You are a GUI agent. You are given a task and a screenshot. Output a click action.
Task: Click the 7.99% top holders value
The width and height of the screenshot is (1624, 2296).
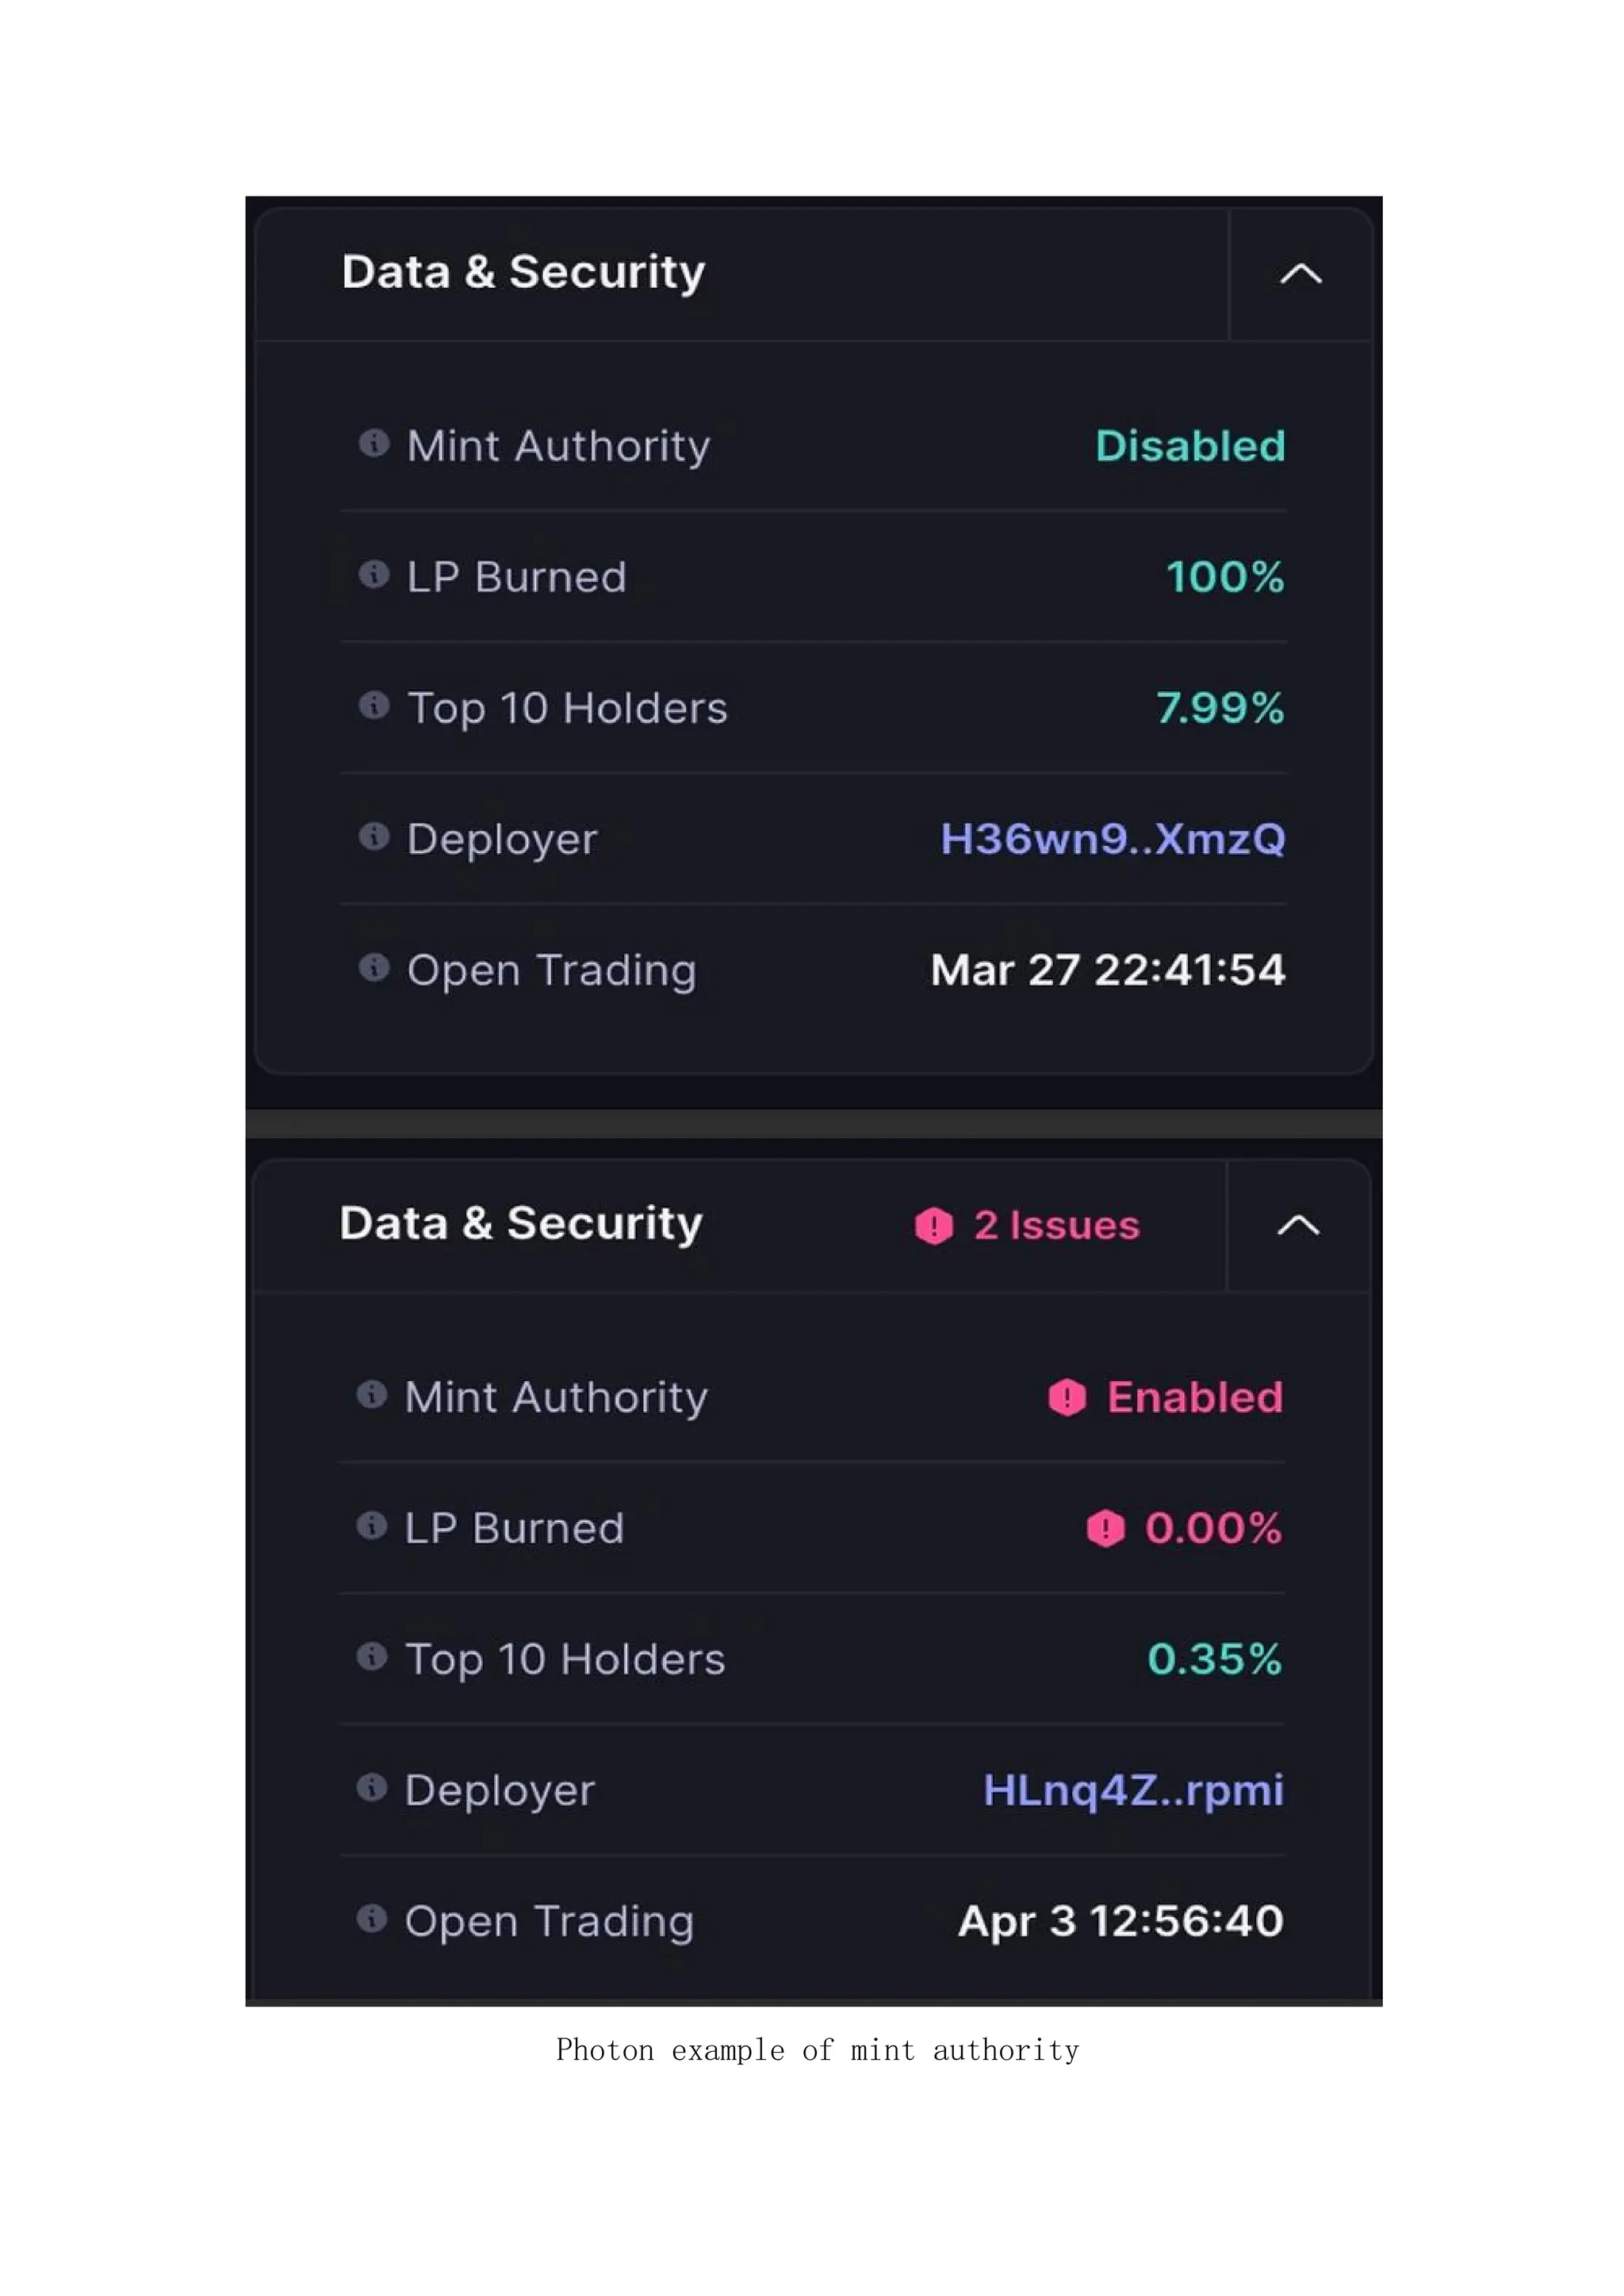click(1219, 708)
